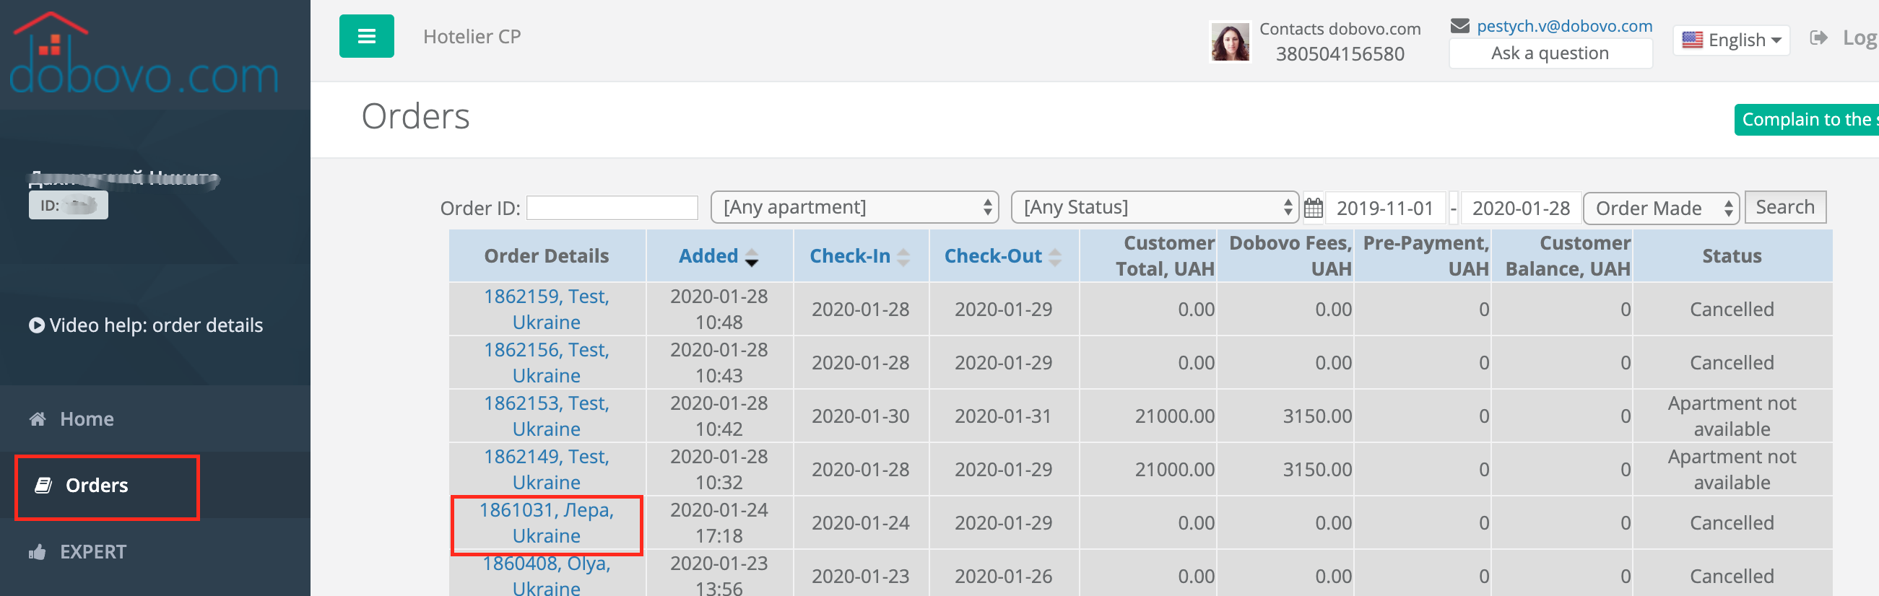The image size is (1879, 596).
Task: Open EXPERT section in sidebar
Action: (92, 552)
